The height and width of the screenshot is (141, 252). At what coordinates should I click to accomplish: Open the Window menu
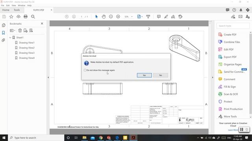(x=22, y=5)
